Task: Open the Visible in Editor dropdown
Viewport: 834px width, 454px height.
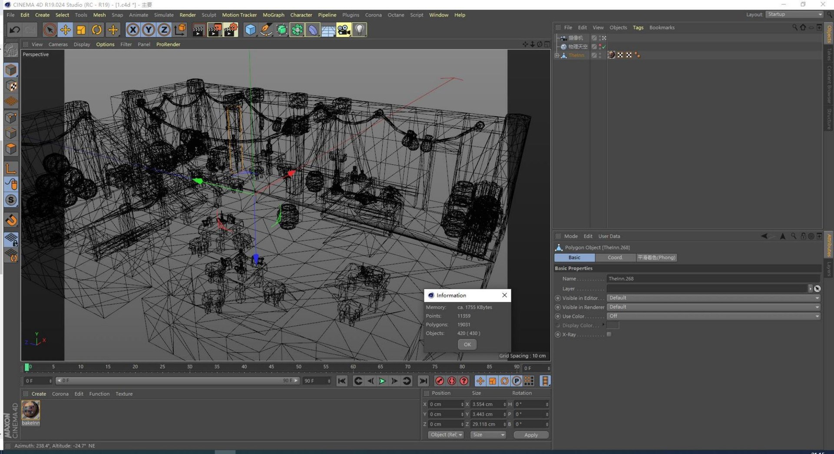Action: click(x=713, y=298)
